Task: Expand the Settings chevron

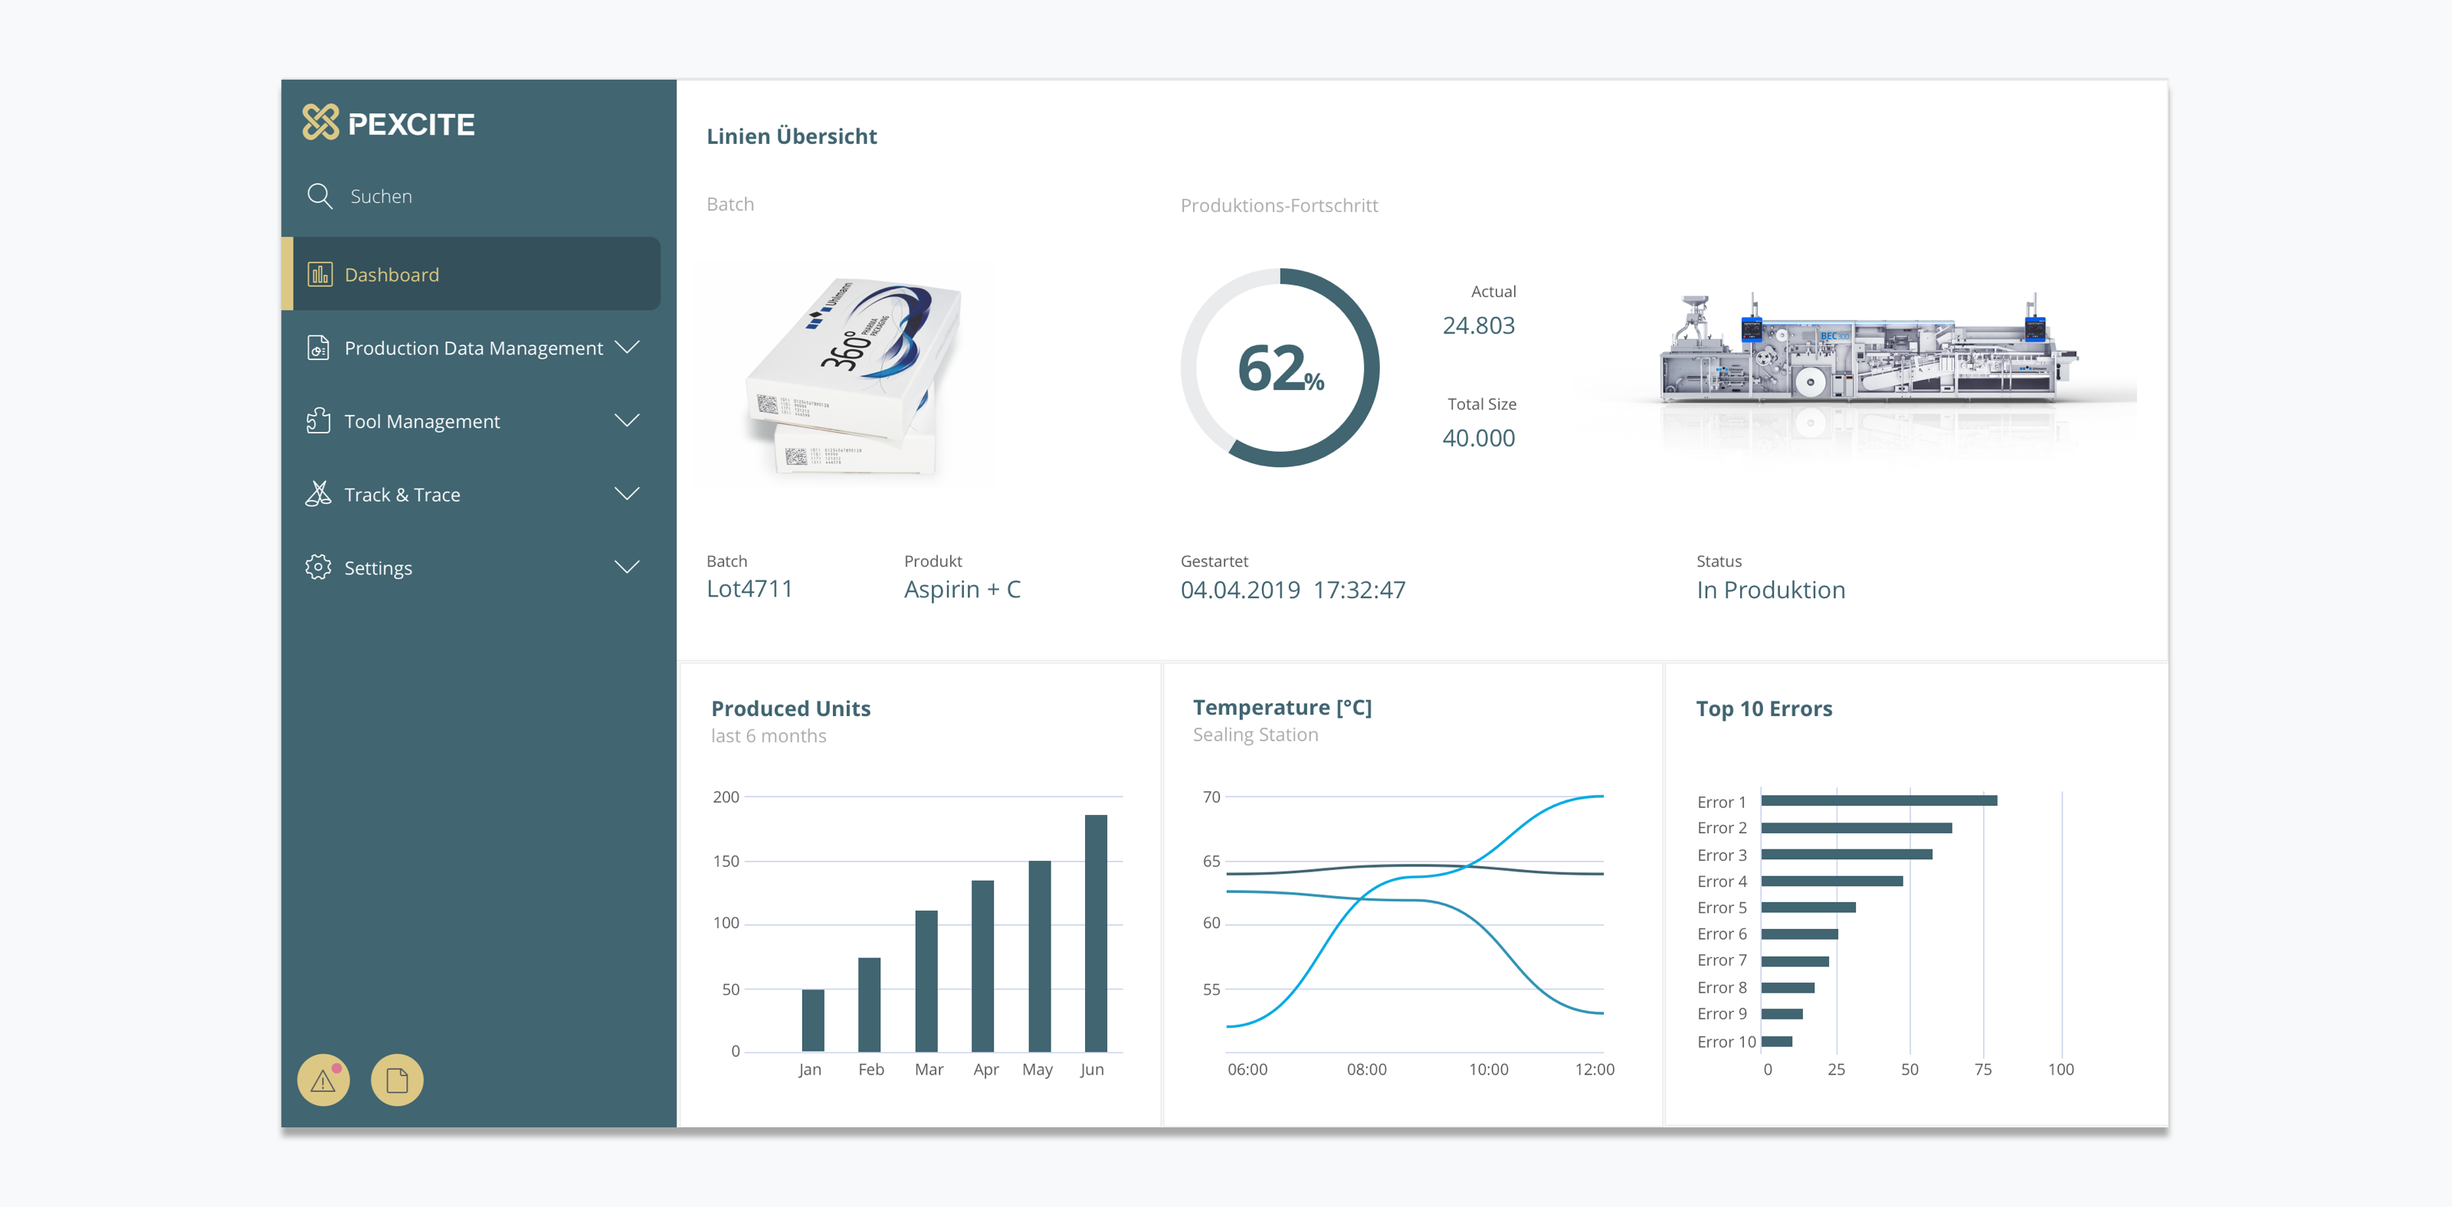Action: pyautogui.click(x=626, y=567)
